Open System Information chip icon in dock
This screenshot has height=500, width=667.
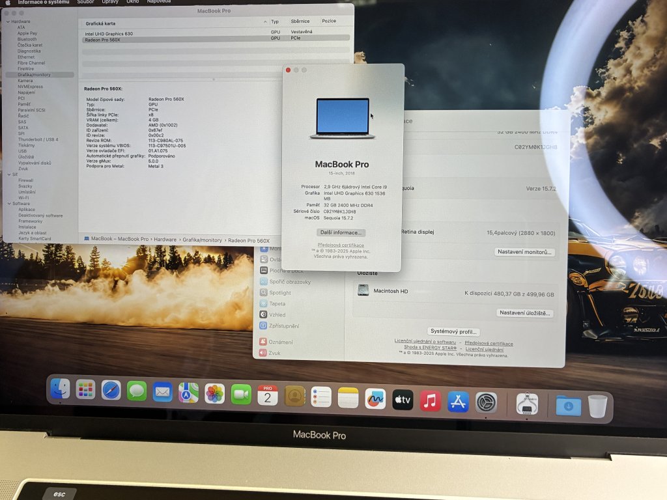pyautogui.click(x=527, y=404)
